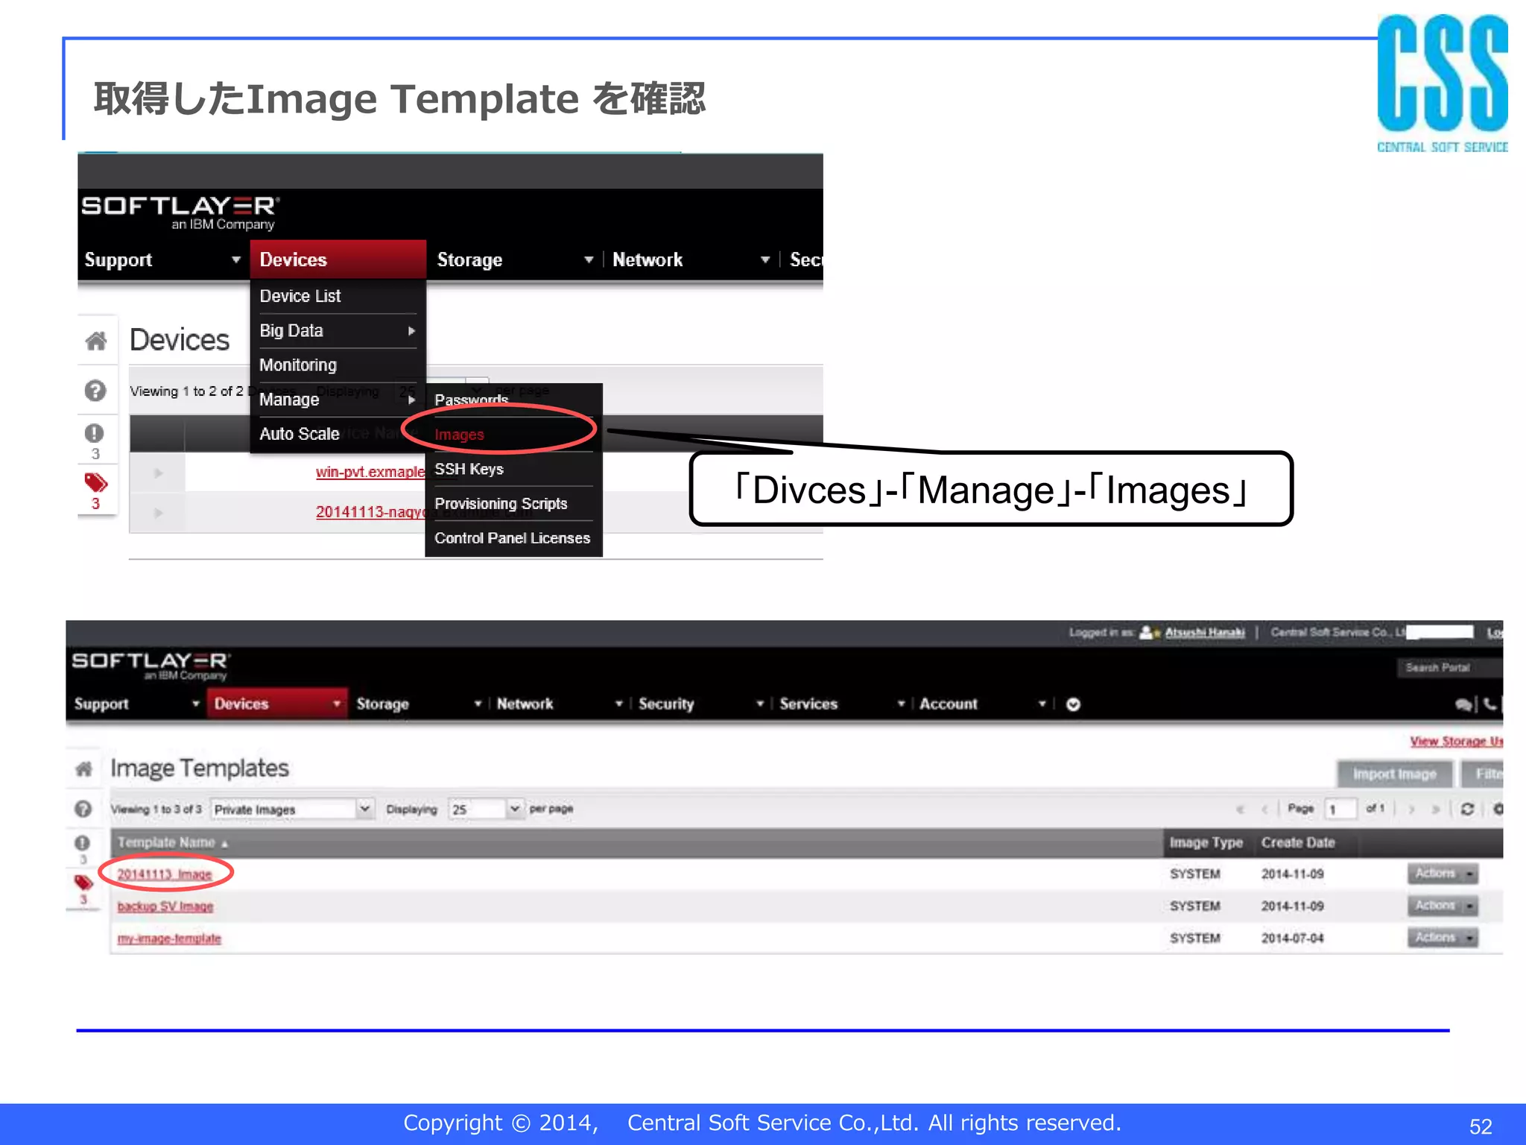
Task: Click the Page number input field
Action: pyautogui.click(x=1340, y=809)
